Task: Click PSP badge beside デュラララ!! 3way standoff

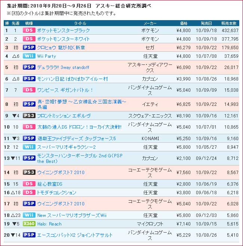Action: (29, 67)
